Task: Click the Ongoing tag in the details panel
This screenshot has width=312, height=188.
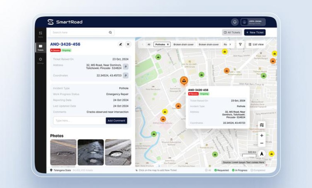Action: [x=66, y=50]
